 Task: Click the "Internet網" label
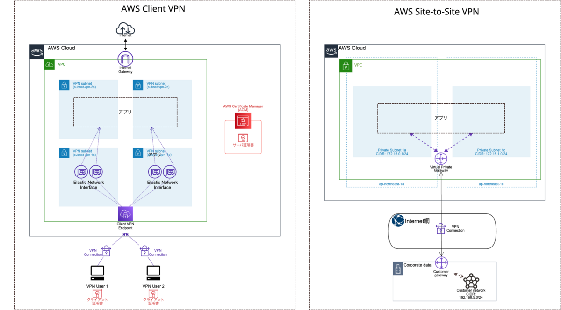pyautogui.click(x=418, y=221)
